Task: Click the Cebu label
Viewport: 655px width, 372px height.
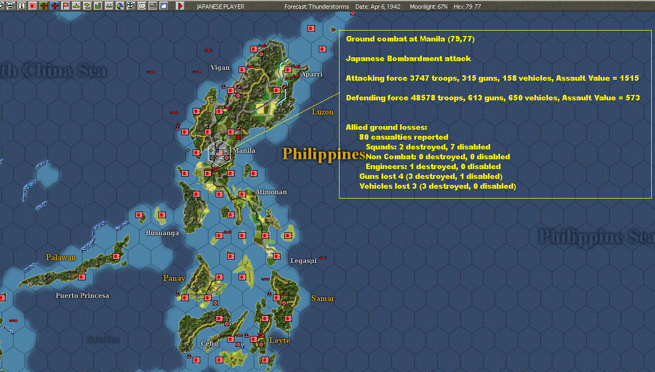Action: pyautogui.click(x=210, y=344)
